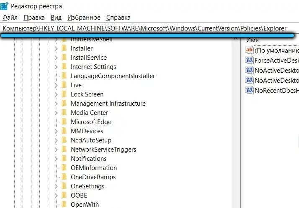
Task: Click the Registry Editor app icon in title bar
Action: click(4, 6)
